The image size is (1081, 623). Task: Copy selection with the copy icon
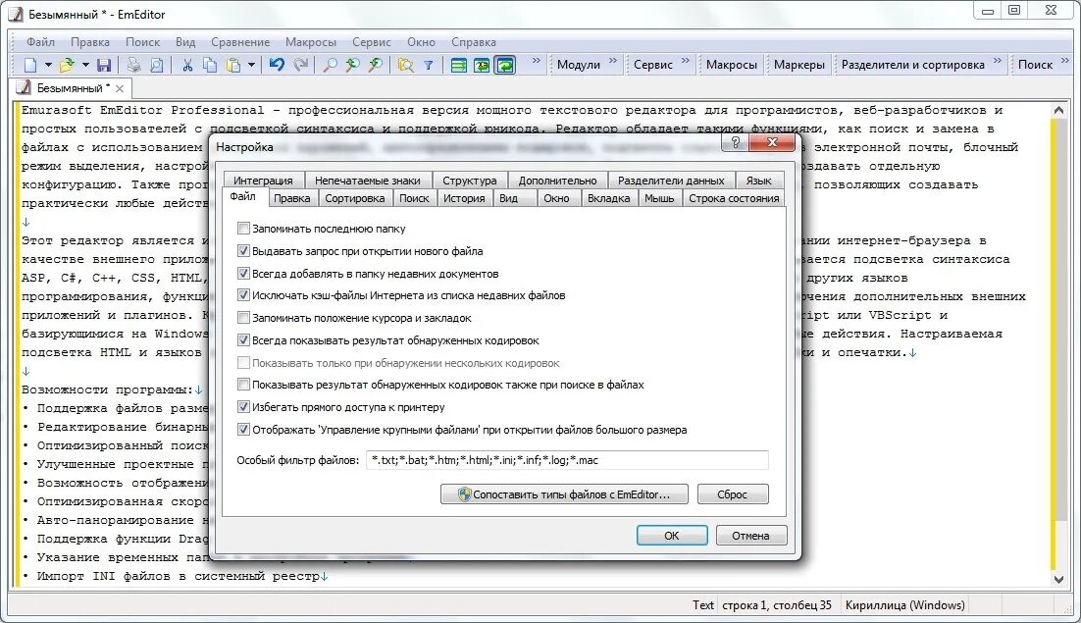point(210,65)
